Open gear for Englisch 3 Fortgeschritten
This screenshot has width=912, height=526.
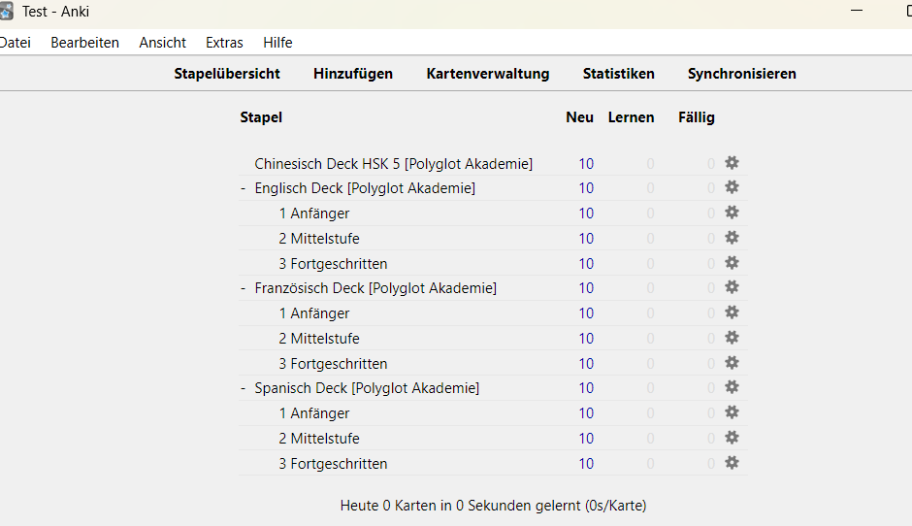pyautogui.click(x=732, y=263)
